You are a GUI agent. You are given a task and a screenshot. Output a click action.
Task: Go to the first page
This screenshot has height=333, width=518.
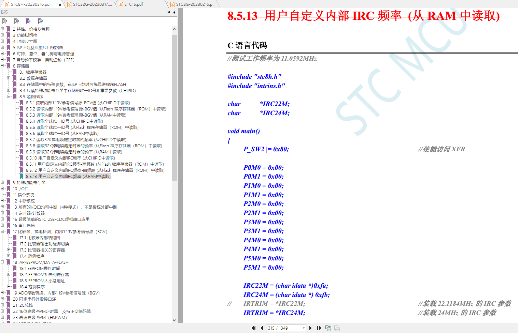[x=253, y=328]
